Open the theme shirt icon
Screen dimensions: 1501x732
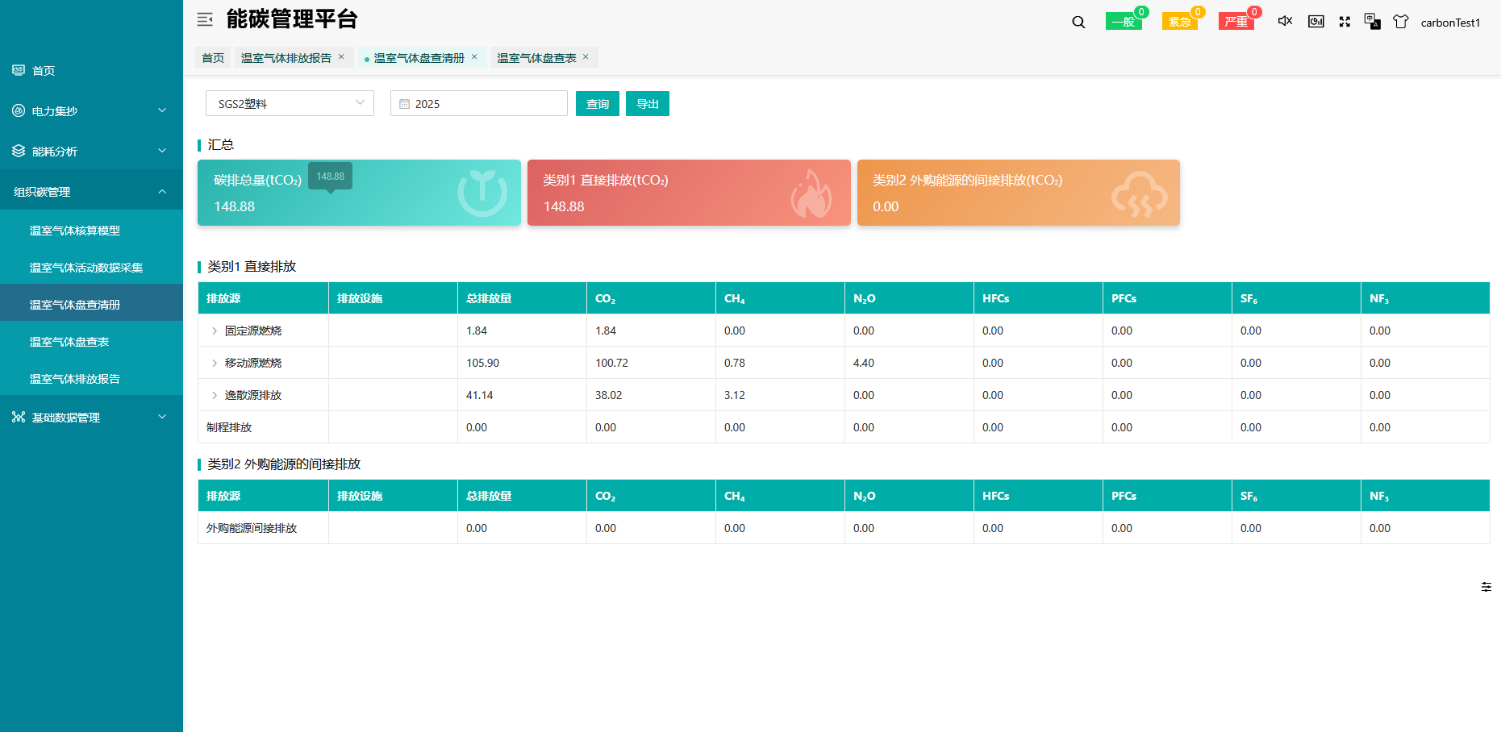point(1401,22)
